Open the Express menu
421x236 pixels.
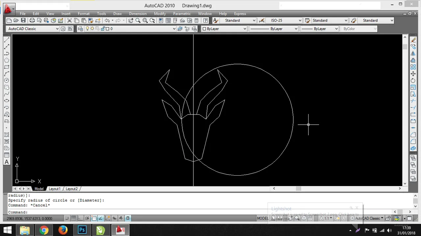(240, 13)
